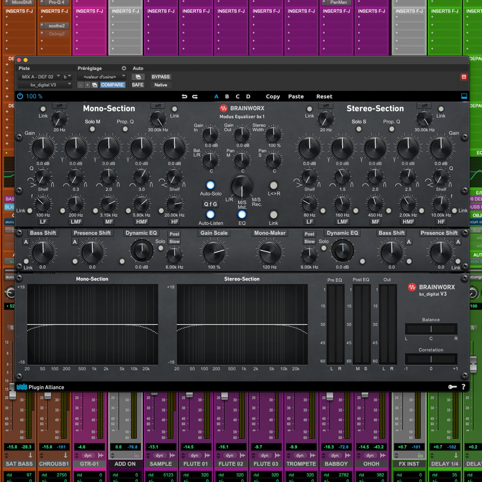Screen dimensions: 482x482
Task: Open the plugin help question mark
Action: coord(464,387)
